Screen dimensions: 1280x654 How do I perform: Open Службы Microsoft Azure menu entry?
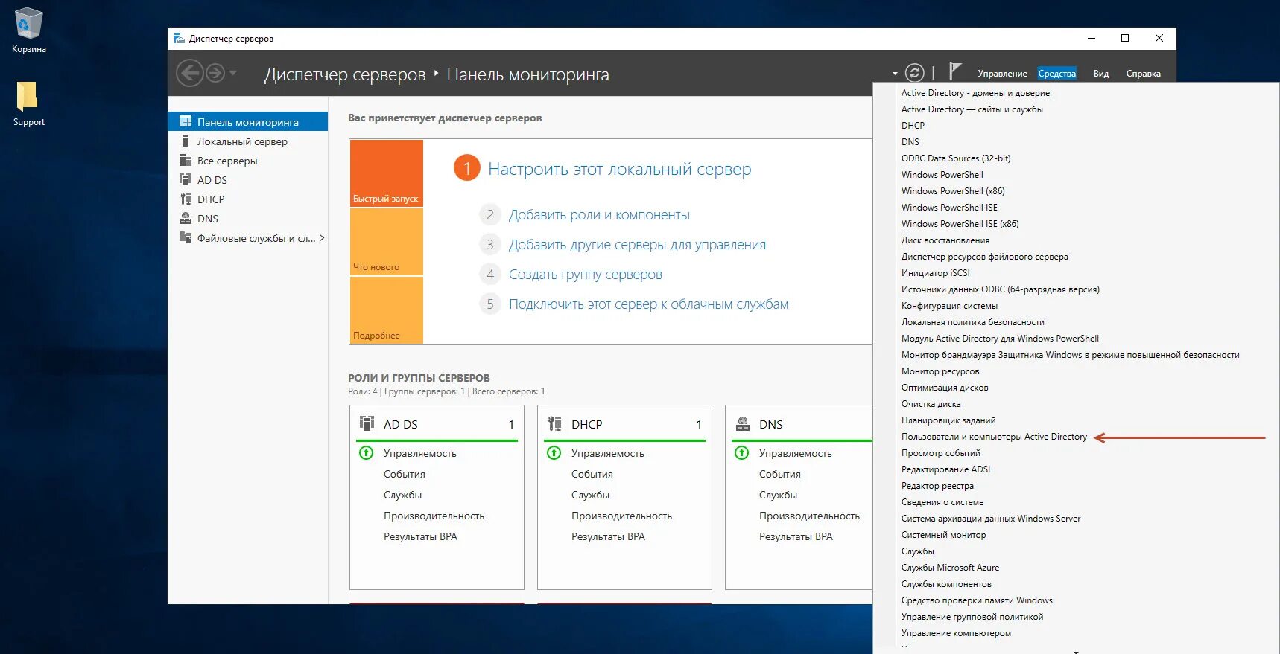coord(950,568)
